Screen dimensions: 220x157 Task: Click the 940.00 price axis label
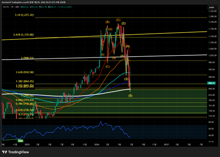point(212,69)
